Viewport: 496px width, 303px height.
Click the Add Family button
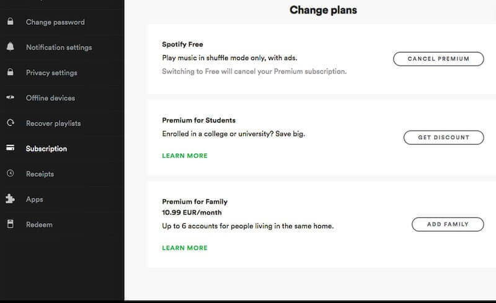(x=448, y=224)
